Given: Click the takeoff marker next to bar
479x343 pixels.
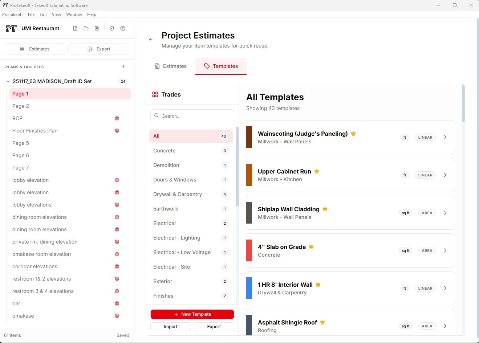Looking at the screenshot, I should [x=117, y=303].
